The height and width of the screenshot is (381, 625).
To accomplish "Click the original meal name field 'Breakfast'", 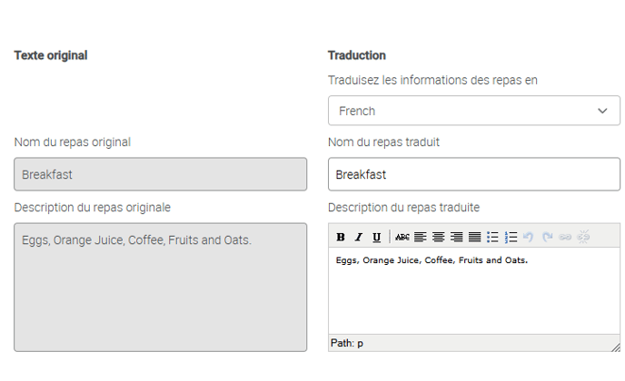I will pyautogui.click(x=161, y=174).
